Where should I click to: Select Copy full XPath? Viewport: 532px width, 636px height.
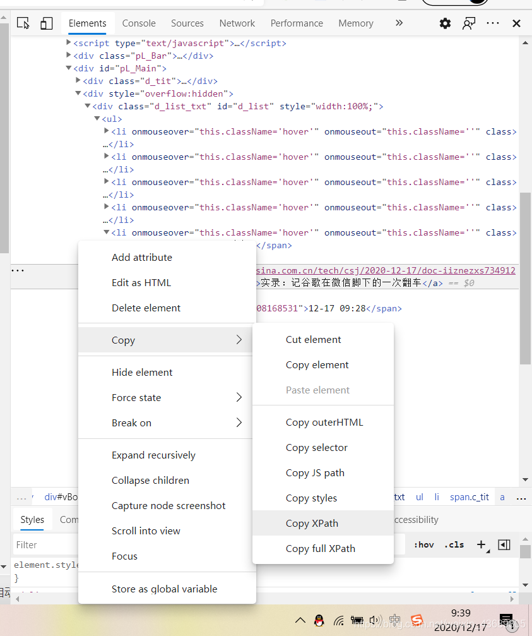[323, 548]
